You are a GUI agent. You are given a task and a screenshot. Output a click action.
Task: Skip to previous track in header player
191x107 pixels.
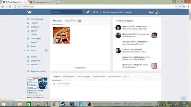94,12
